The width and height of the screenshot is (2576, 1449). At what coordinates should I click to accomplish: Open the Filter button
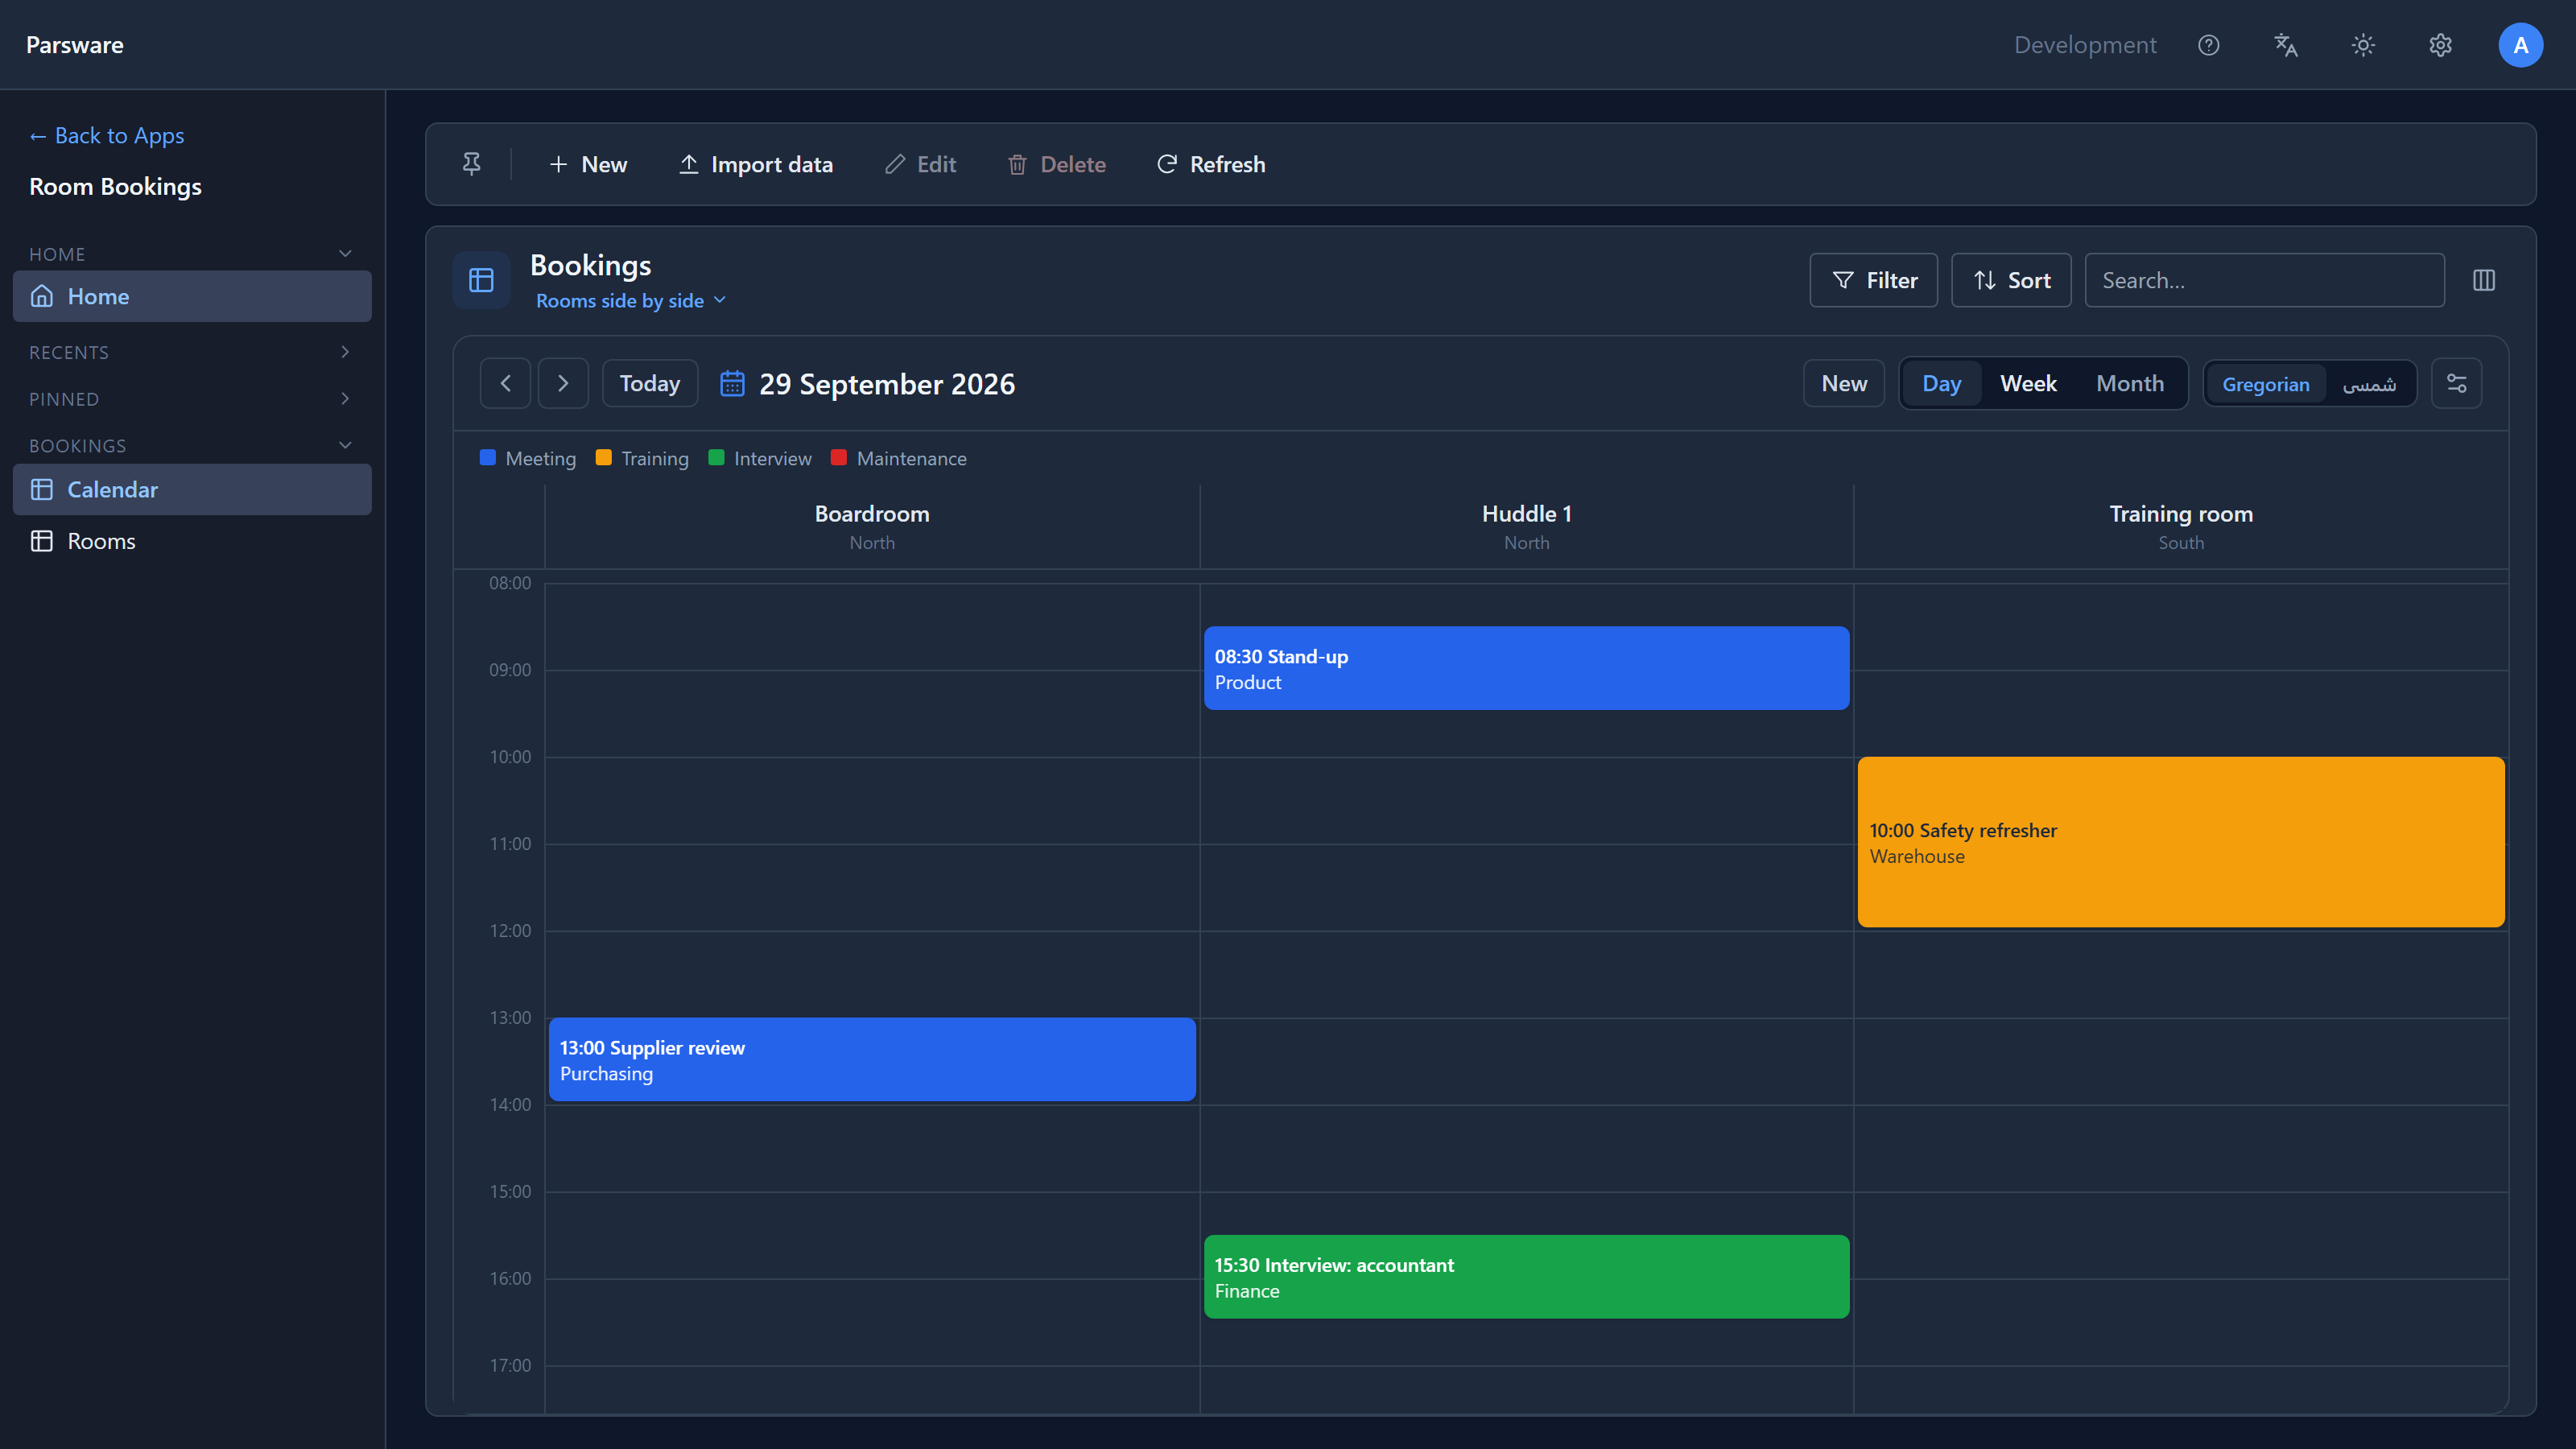1874,280
